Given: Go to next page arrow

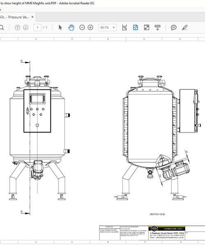Looking at the screenshot, I should coord(26,27).
